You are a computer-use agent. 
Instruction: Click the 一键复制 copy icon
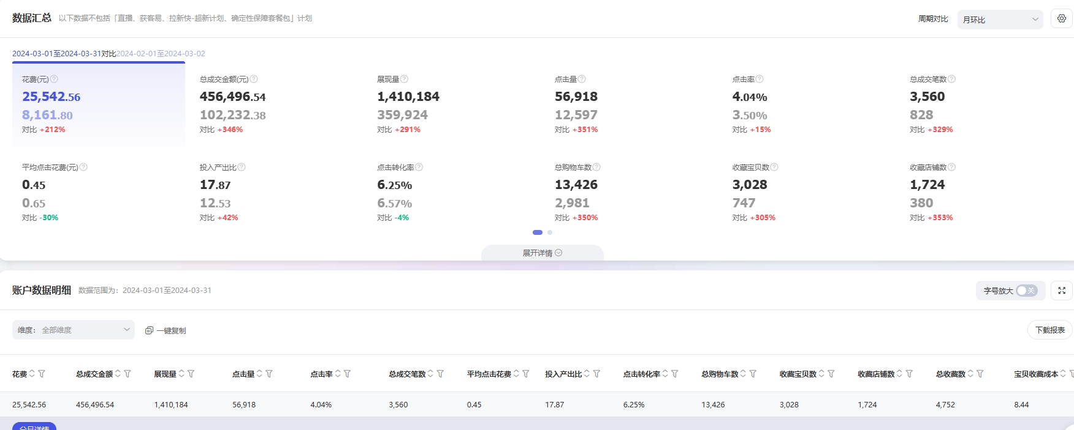[149, 330]
